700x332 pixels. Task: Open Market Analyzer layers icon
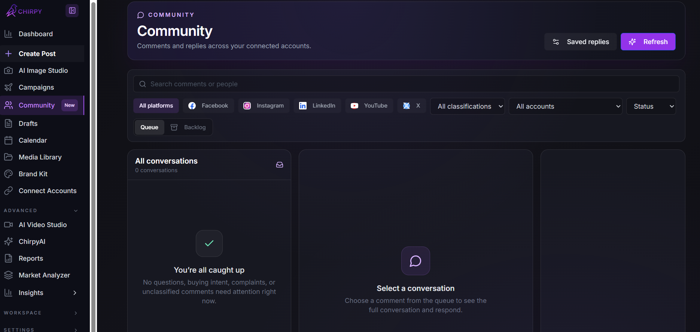pyautogui.click(x=9, y=275)
